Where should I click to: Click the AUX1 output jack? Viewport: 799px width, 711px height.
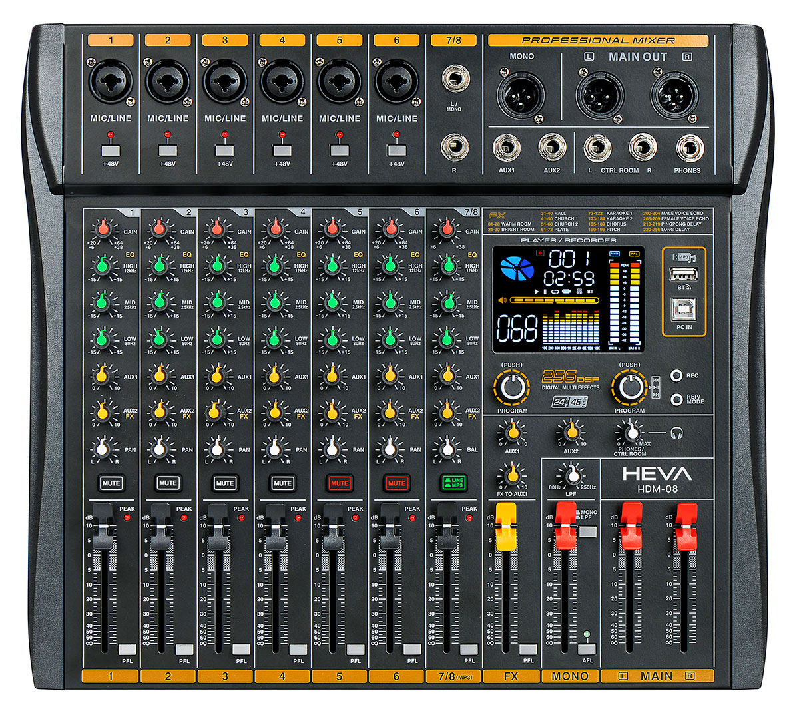(507, 148)
